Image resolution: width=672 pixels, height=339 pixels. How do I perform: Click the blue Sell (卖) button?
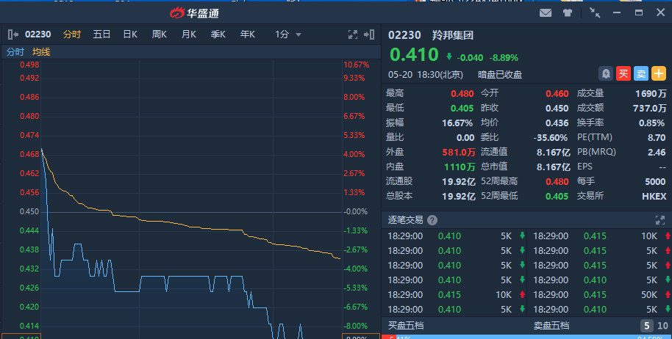(x=640, y=73)
